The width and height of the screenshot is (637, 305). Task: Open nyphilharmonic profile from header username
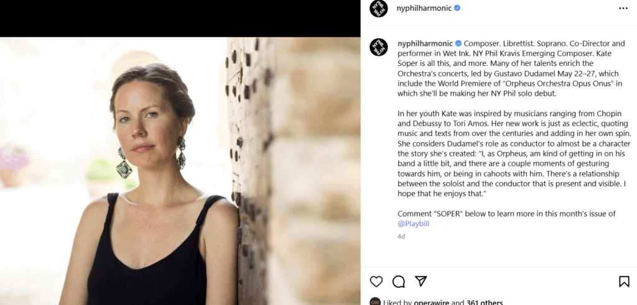(x=424, y=8)
